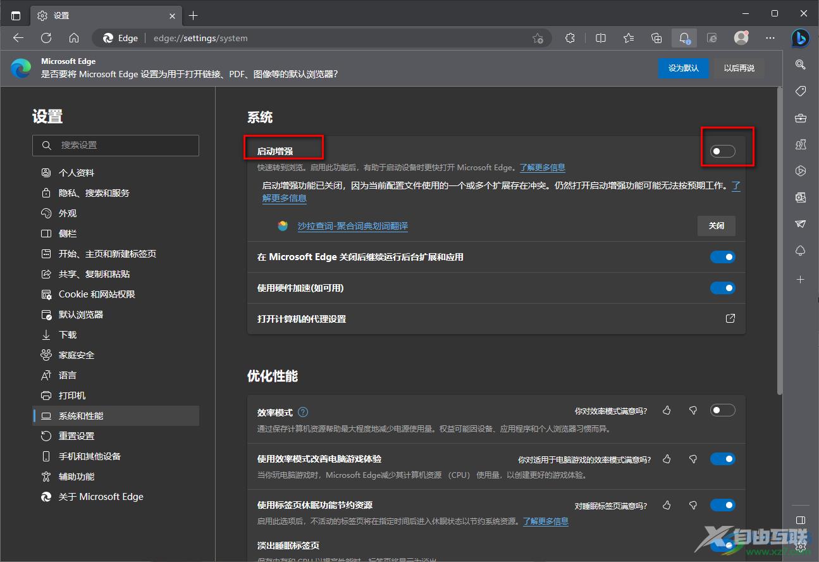
Task: Open 外观 settings section
Action: pos(116,213)
